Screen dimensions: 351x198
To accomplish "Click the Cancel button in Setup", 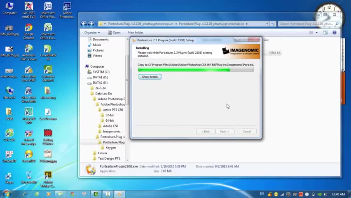I will [x=247, y=132].
